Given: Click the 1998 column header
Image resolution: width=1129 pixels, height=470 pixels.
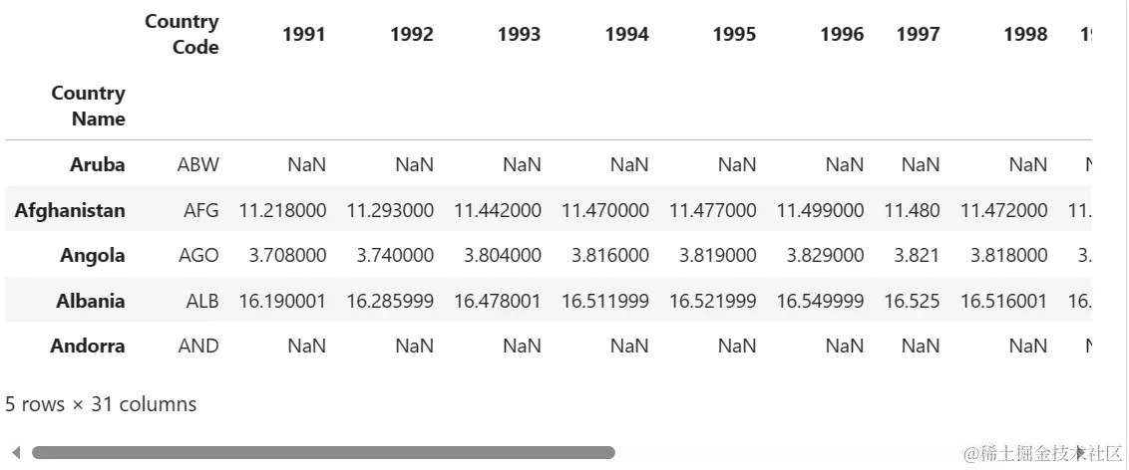Looking at the screenshot, I should [1025, 35].
